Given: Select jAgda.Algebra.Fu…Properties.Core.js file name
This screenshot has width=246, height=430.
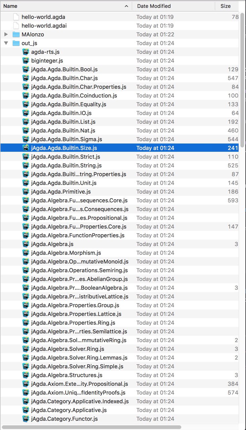Looking at the screenshot, I should pos(79,226).
